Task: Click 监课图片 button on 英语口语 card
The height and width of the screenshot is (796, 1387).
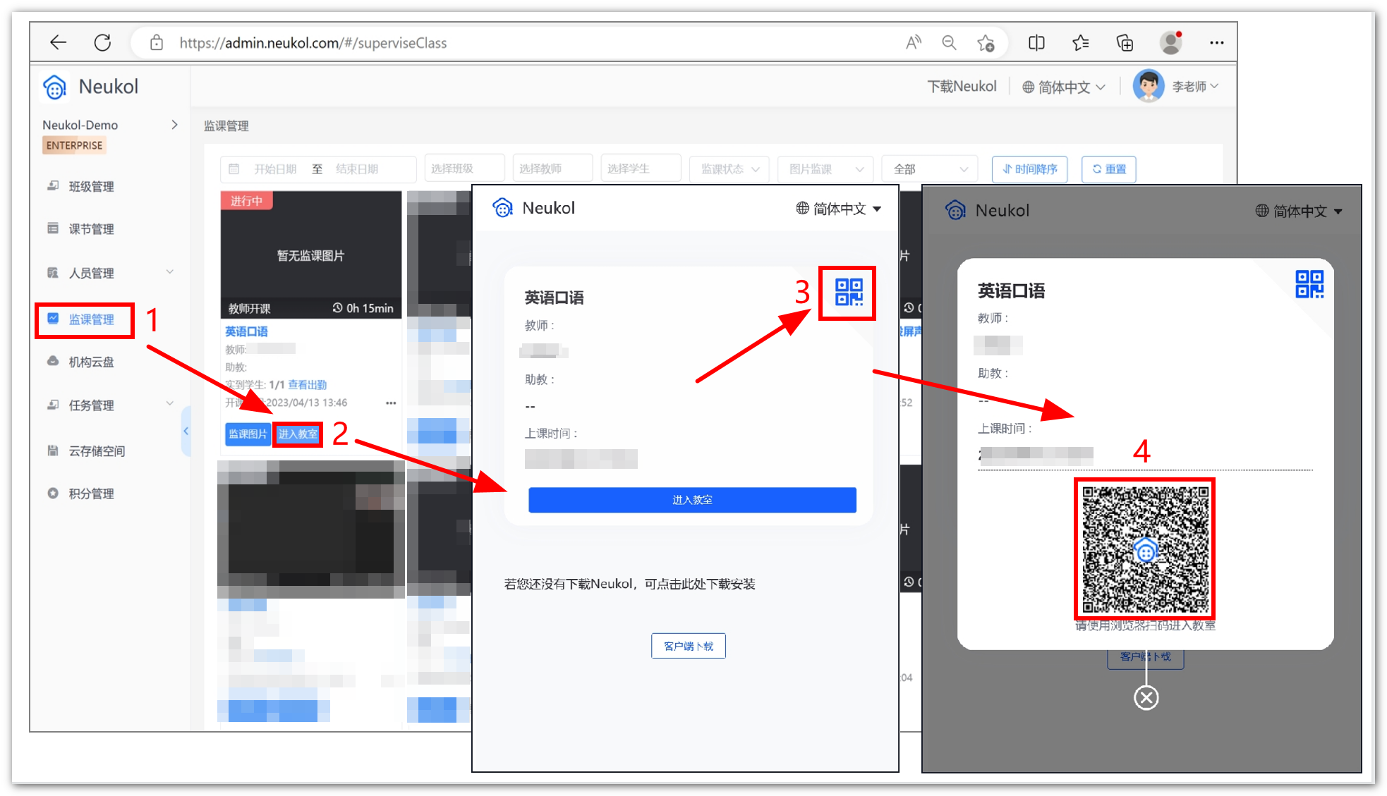Action: tap(248, 434)
